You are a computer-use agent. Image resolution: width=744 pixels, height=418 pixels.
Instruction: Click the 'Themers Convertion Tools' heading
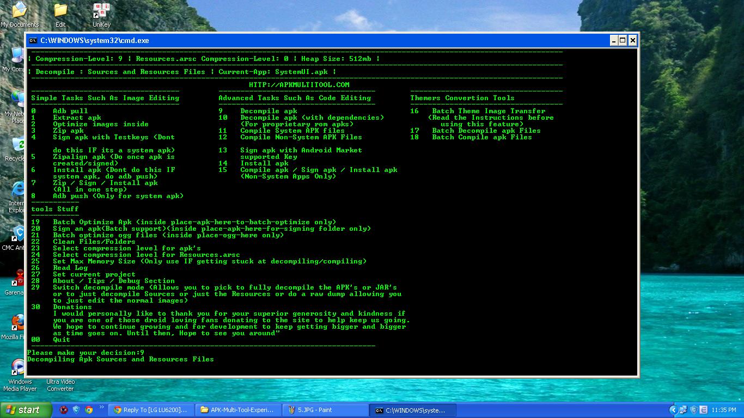(462, 98)
